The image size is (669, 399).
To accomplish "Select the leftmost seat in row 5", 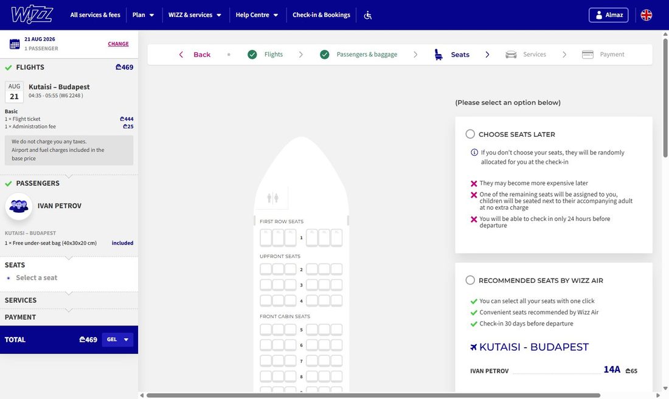I will (266, 330).
